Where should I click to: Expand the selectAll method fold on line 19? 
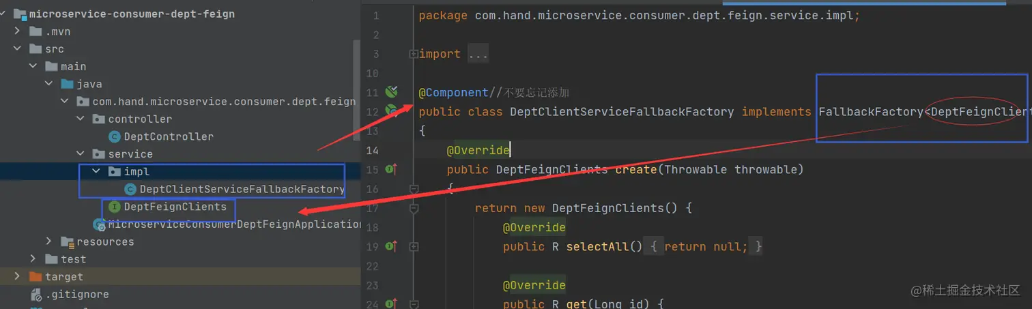point(413,246)
